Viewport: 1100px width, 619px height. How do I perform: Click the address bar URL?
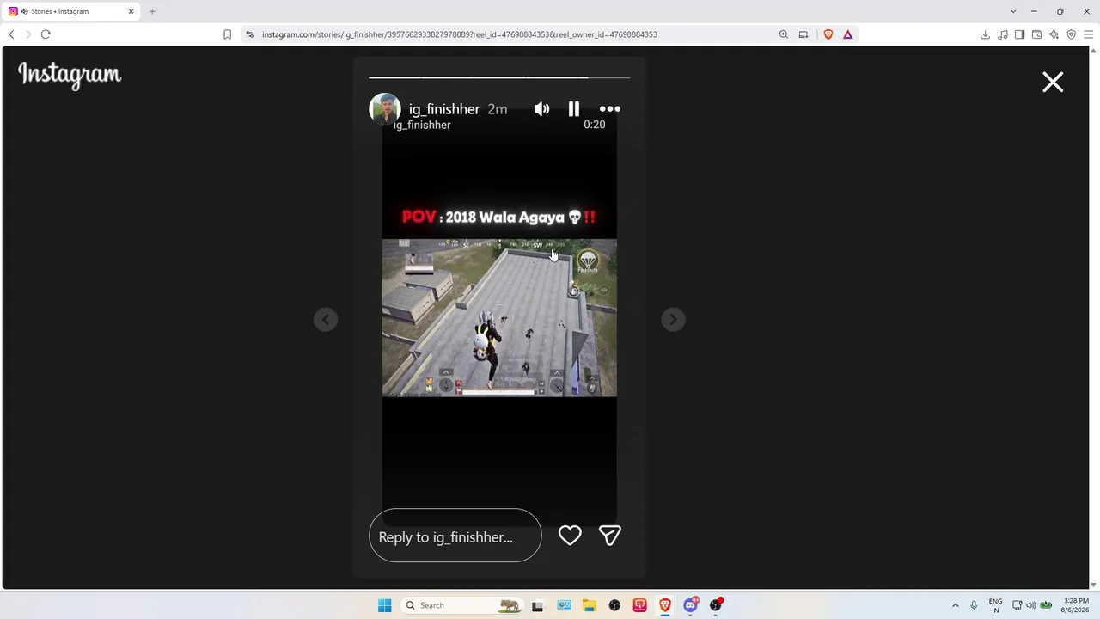[460, 34]
